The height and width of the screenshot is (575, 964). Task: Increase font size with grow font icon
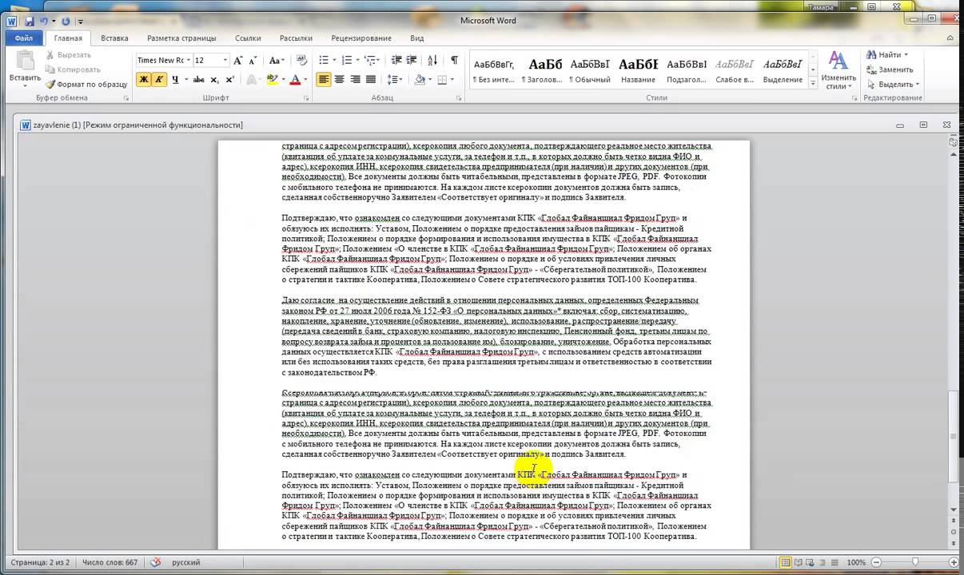click(x=239, y=60)
